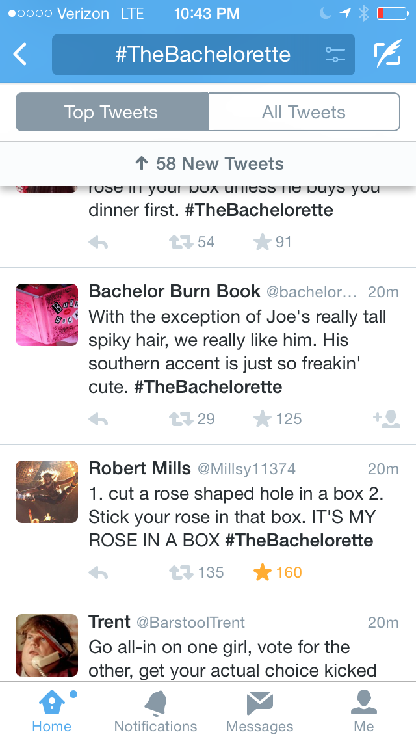Follow Bachelor Burn Book account
The width and height of the screenshot is (416, 739).
(387, 419)
